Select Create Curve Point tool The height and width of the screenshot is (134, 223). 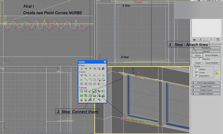tap(90, 68)
